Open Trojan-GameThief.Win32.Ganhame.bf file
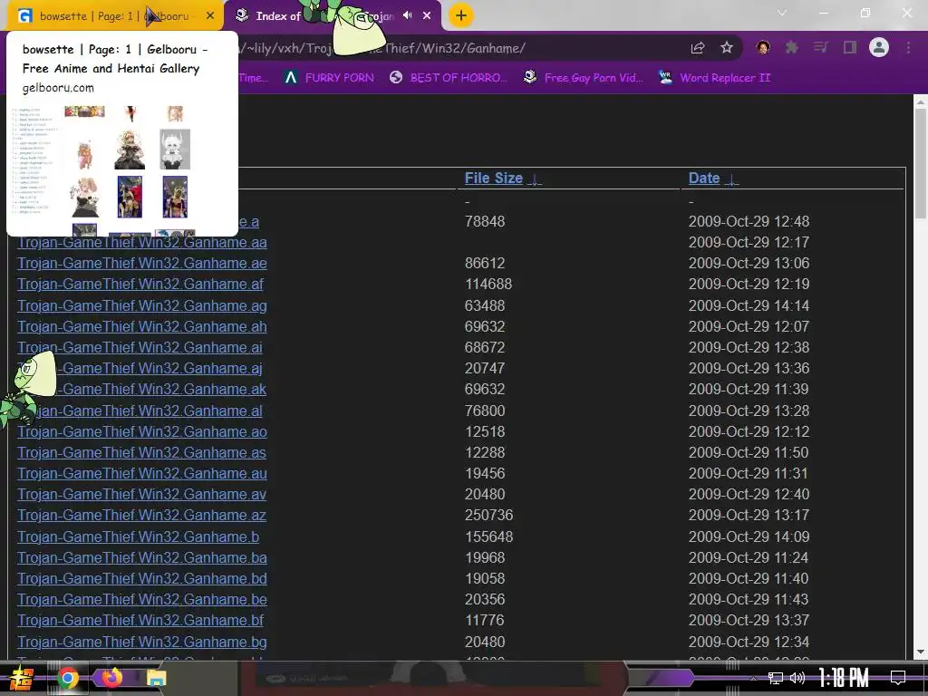928x696 pixels. 140,620
